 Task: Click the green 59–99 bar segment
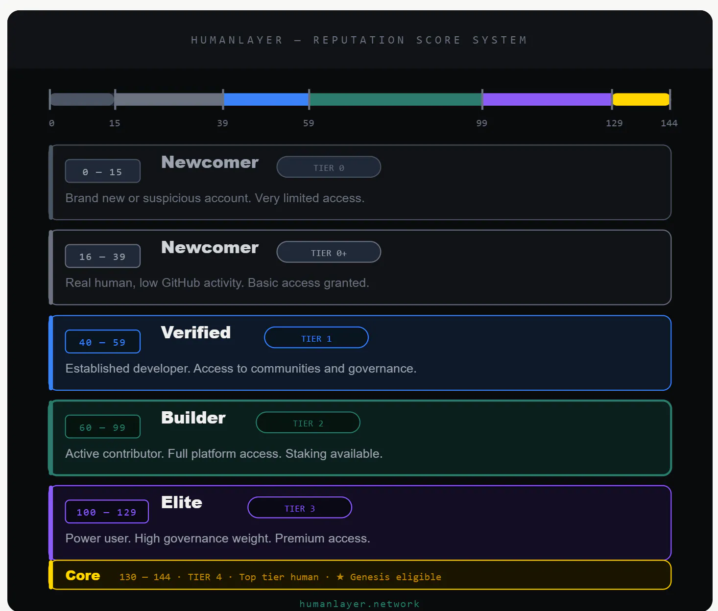395,99
